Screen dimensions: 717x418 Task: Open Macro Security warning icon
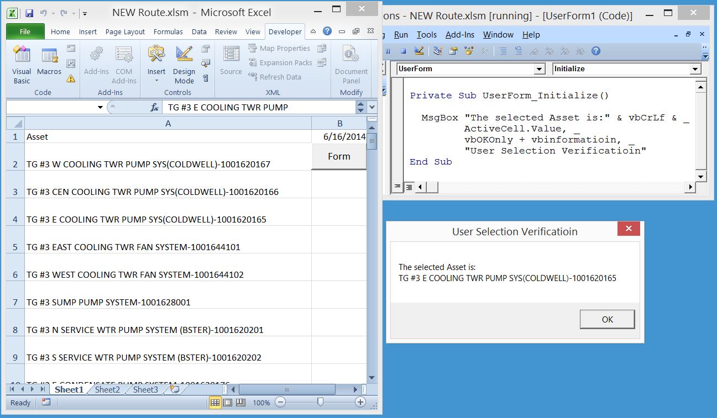71,78
